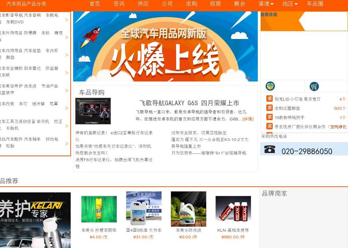Click the 汽车用品产品分类 header
This screenshot has height=248, width=348.
tap(26, 4)
